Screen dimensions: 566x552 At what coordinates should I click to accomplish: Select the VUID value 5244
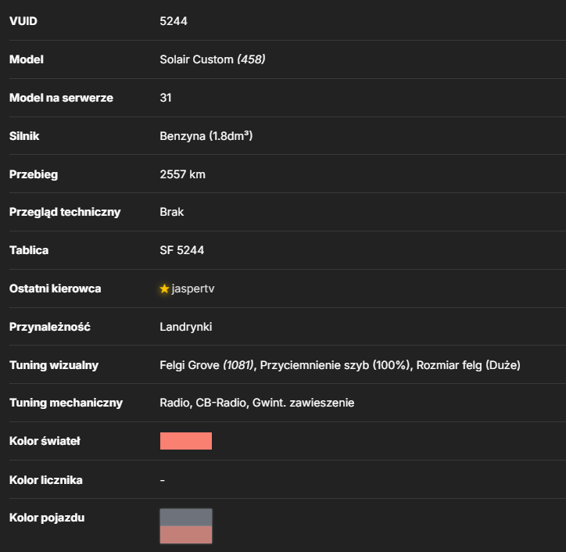(174, 21)
